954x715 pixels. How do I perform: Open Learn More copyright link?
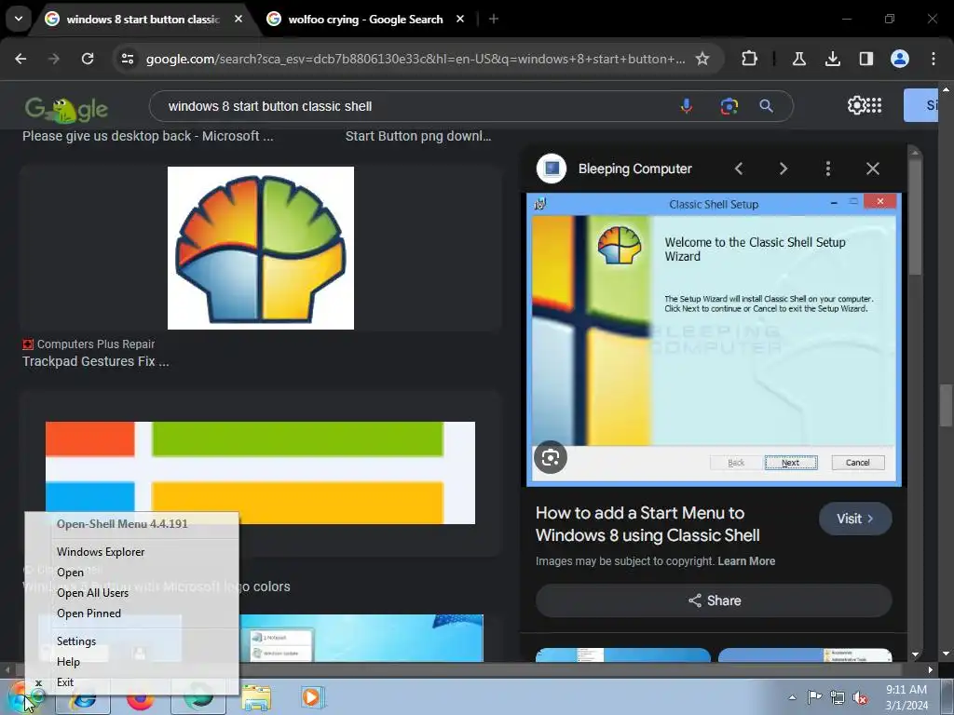[x=746, y=561]
